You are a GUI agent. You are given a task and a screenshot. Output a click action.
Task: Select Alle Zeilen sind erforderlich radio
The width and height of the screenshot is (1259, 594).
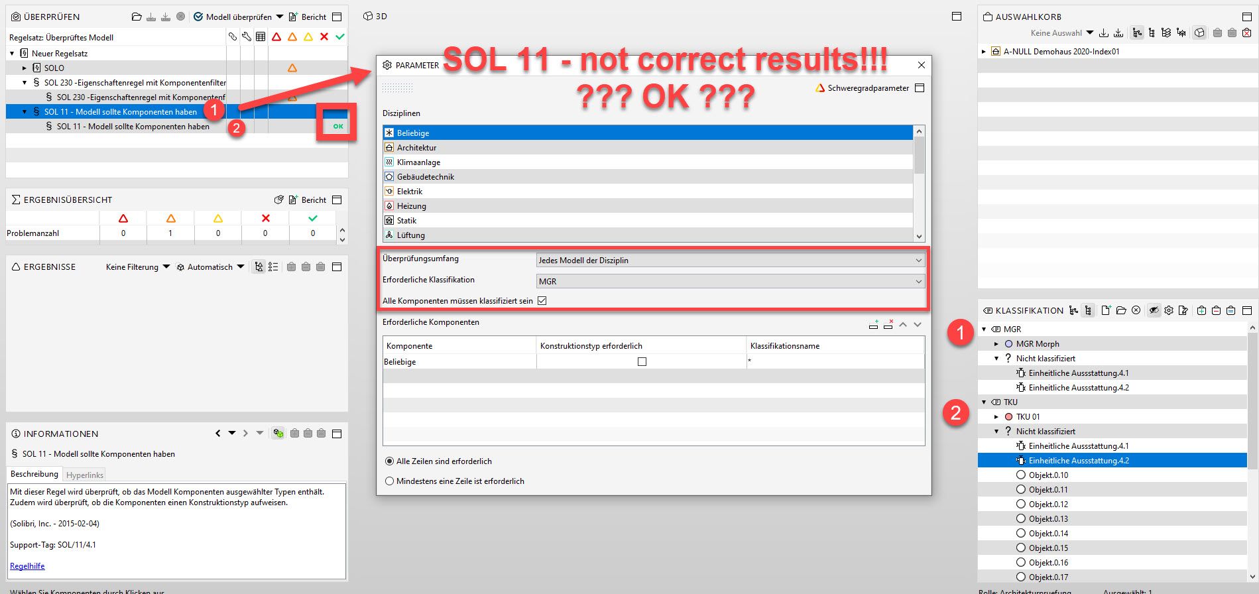[x=389, y=461]
